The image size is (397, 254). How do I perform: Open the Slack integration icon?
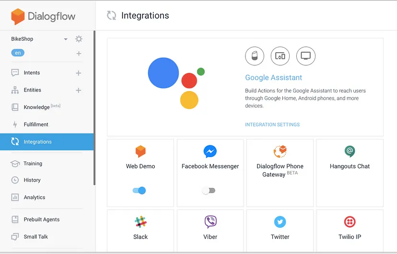(x=140, y=222)
